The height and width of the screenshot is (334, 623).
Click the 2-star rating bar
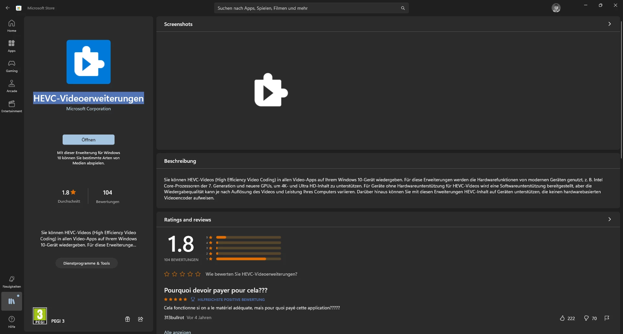pyautogui.click(x=248, y=254)
